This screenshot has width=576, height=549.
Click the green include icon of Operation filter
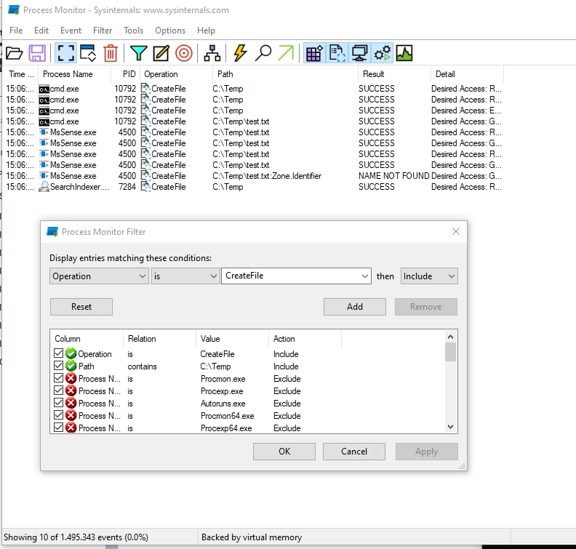coord(71,353)
